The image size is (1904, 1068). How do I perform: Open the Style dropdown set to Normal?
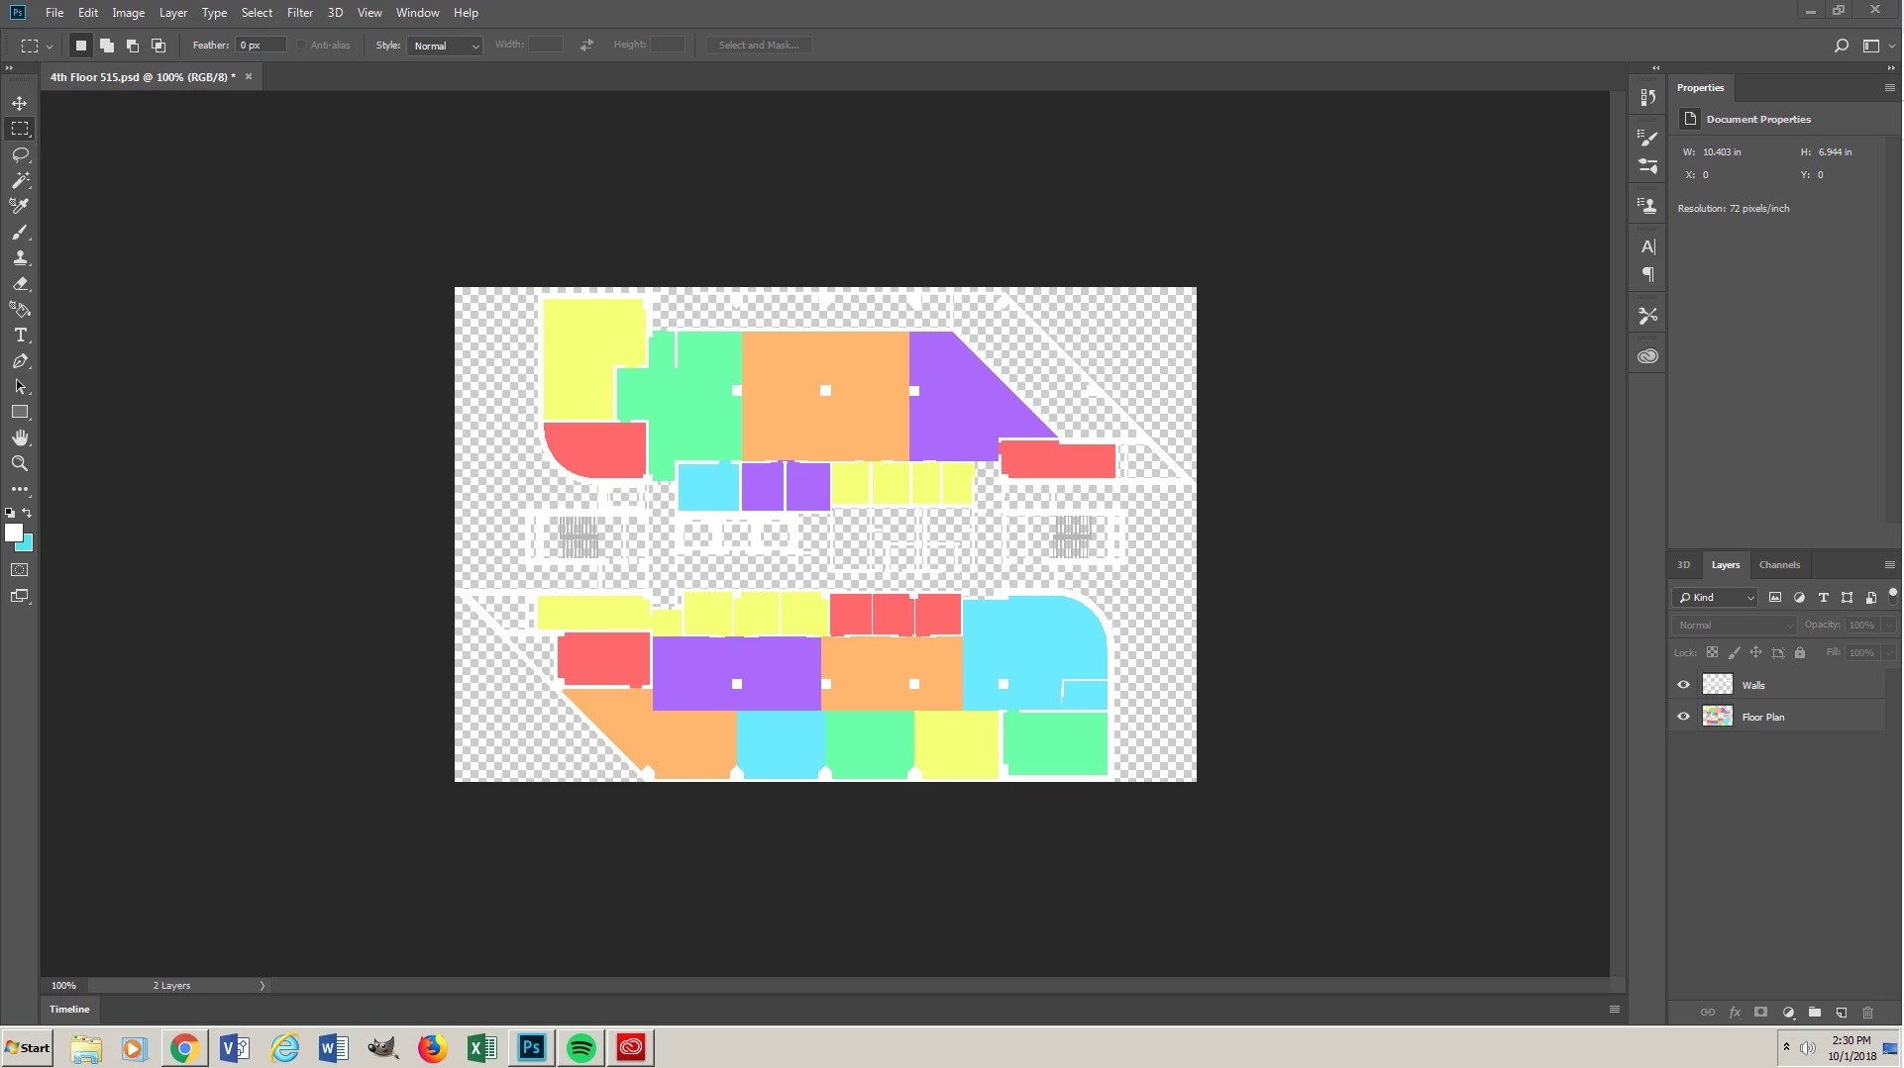445,46
